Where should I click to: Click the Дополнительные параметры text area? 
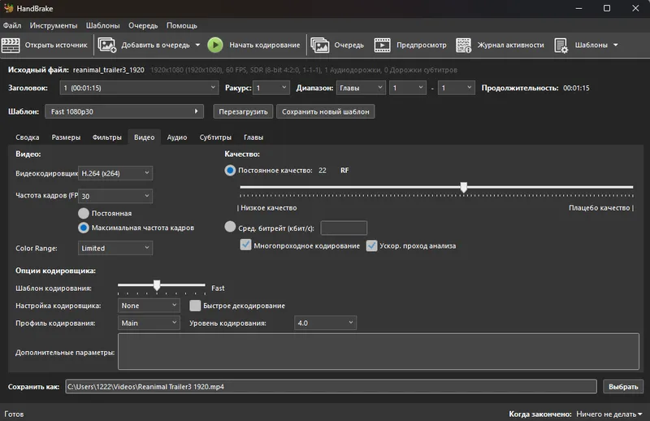(x=379, y=351)
